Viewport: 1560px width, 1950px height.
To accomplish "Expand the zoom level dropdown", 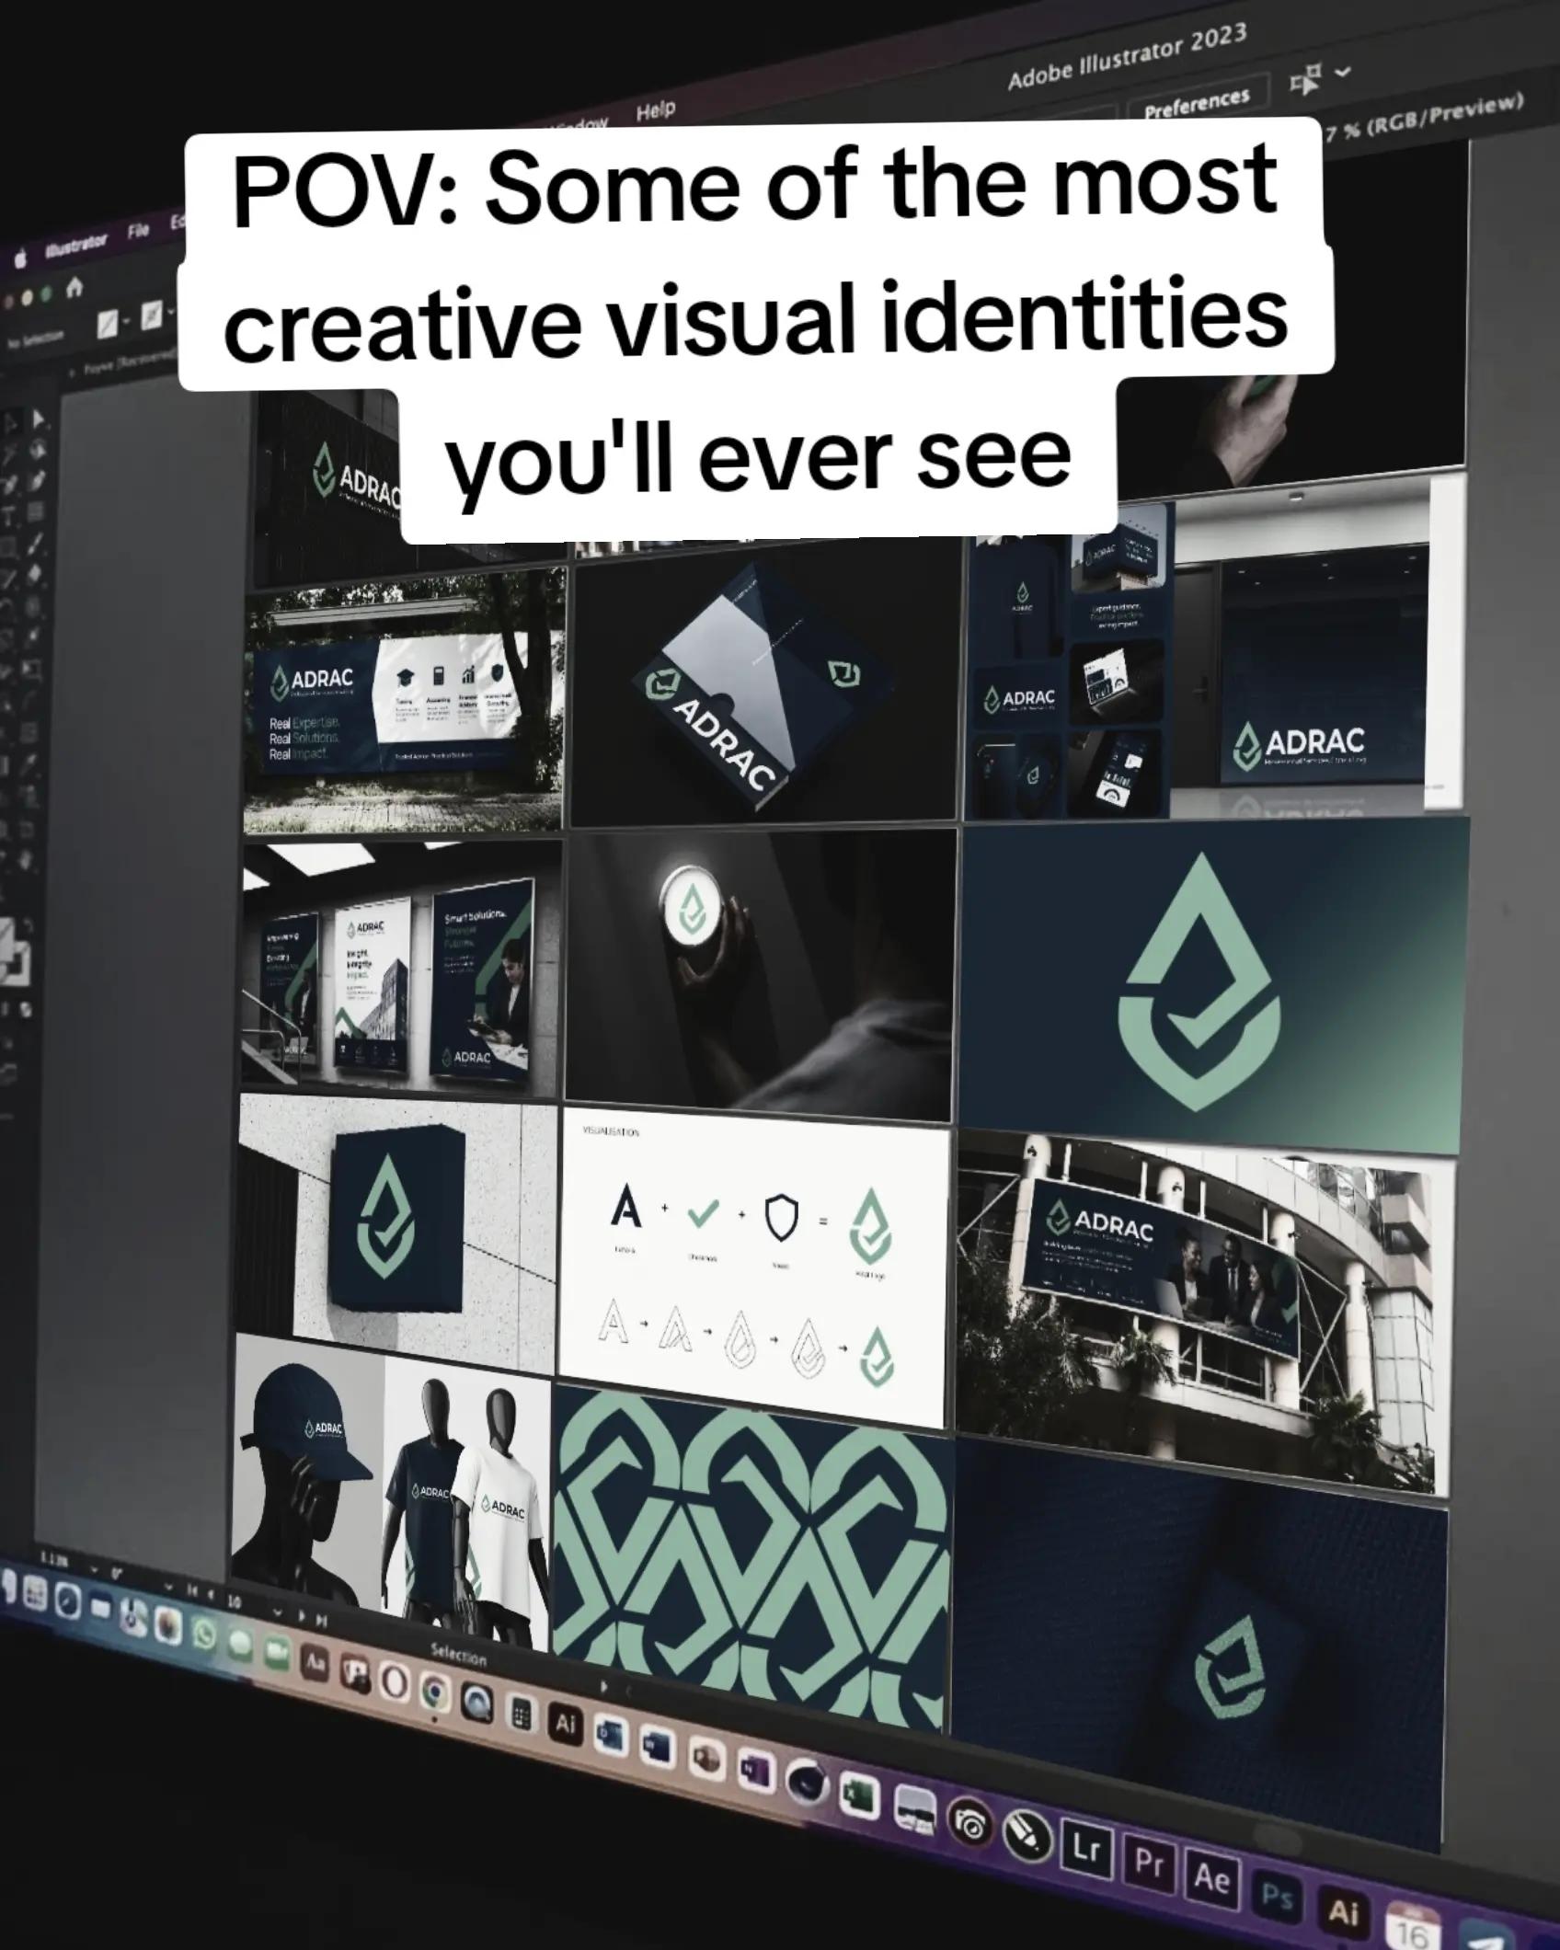I will [94, 1570].
